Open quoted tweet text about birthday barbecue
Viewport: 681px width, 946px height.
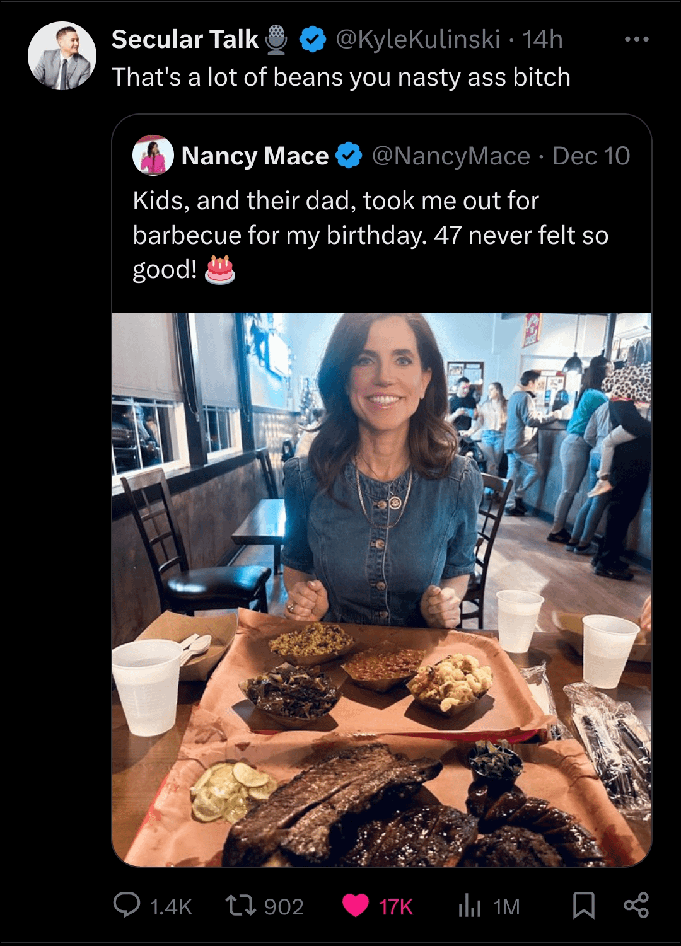point(370,234)
